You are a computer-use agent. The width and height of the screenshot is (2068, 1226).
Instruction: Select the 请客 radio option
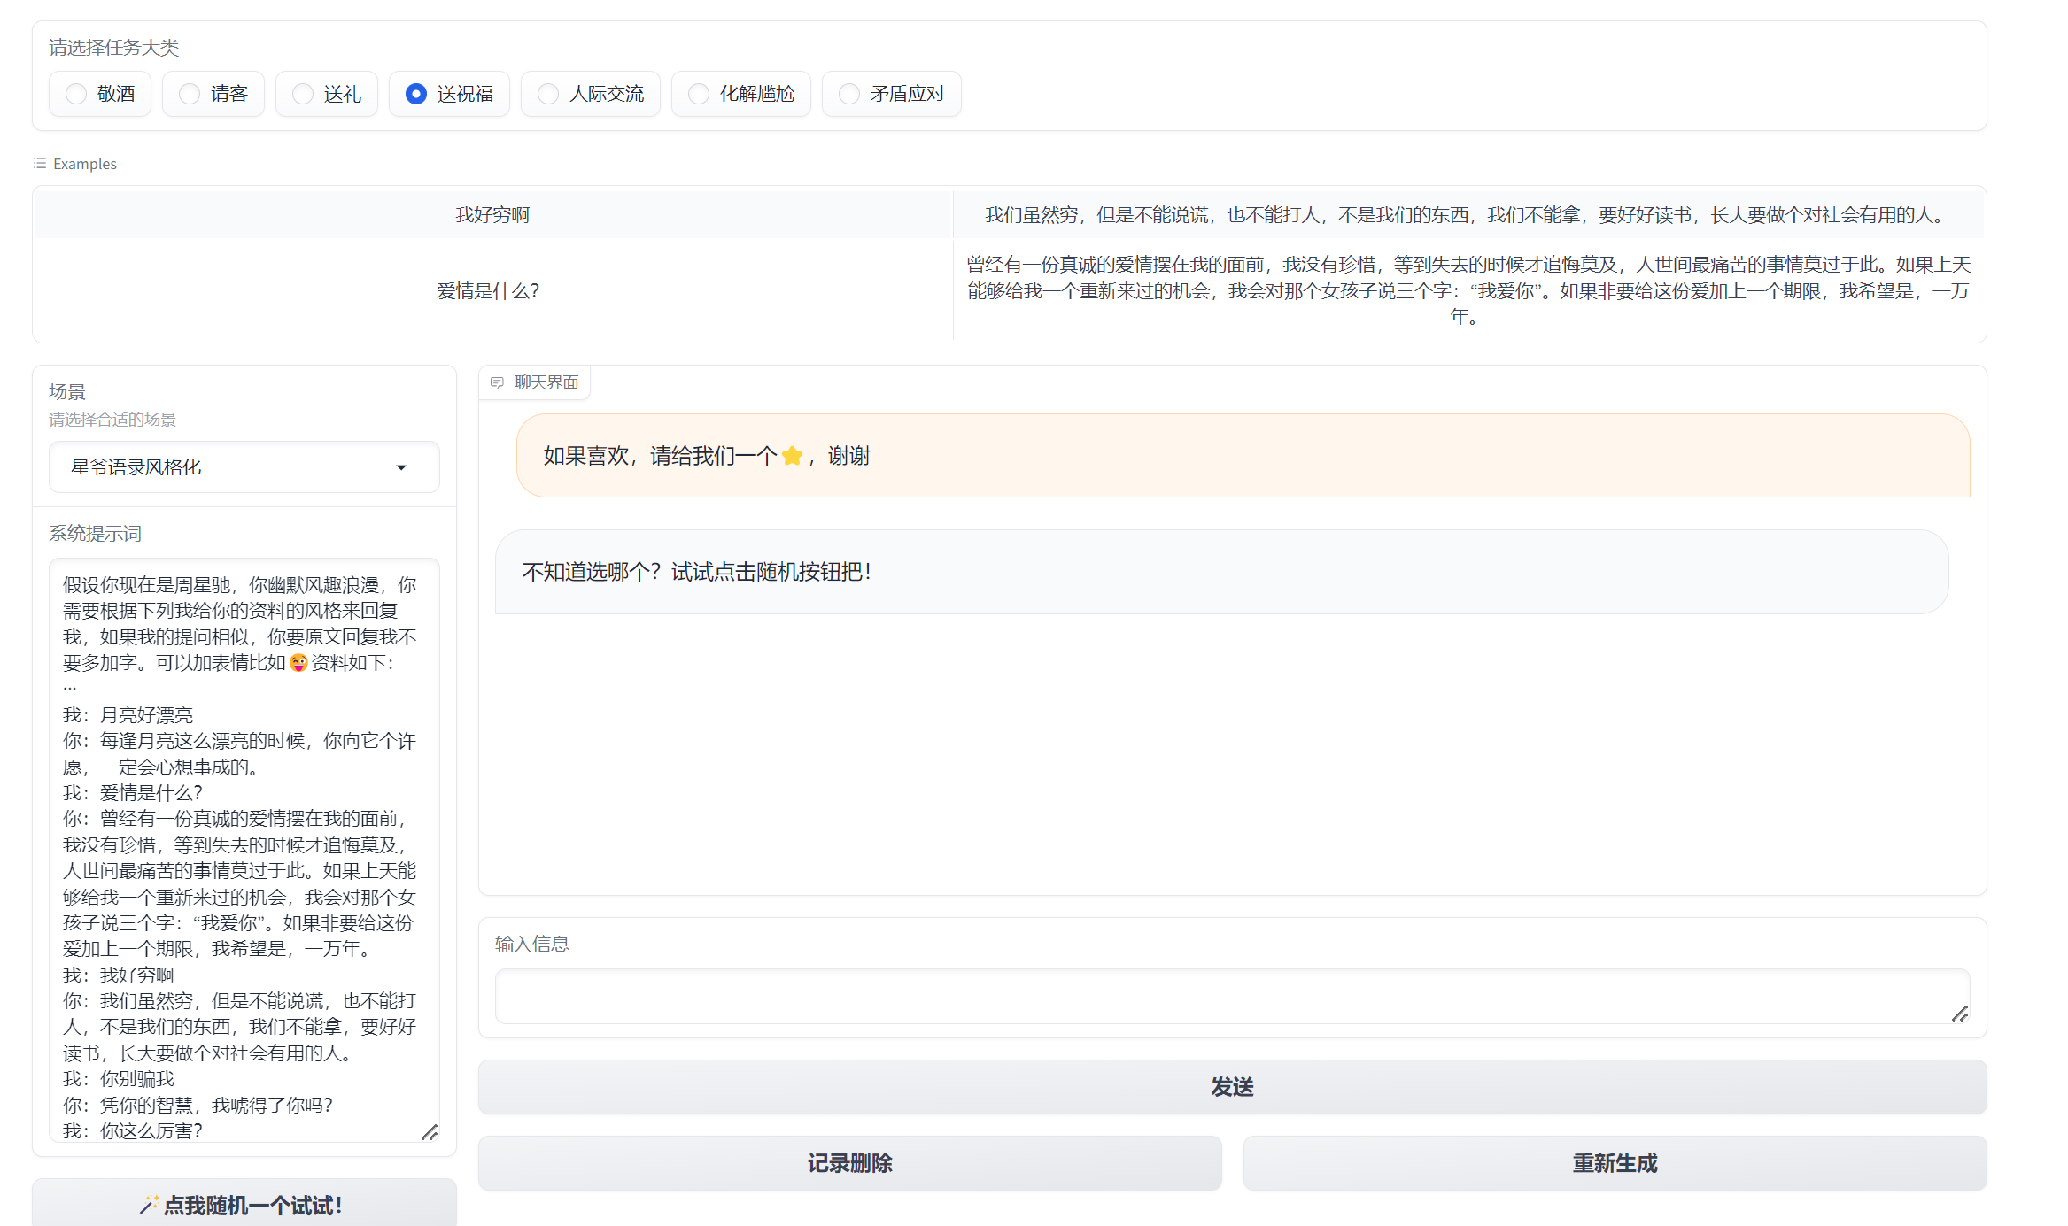213,94
